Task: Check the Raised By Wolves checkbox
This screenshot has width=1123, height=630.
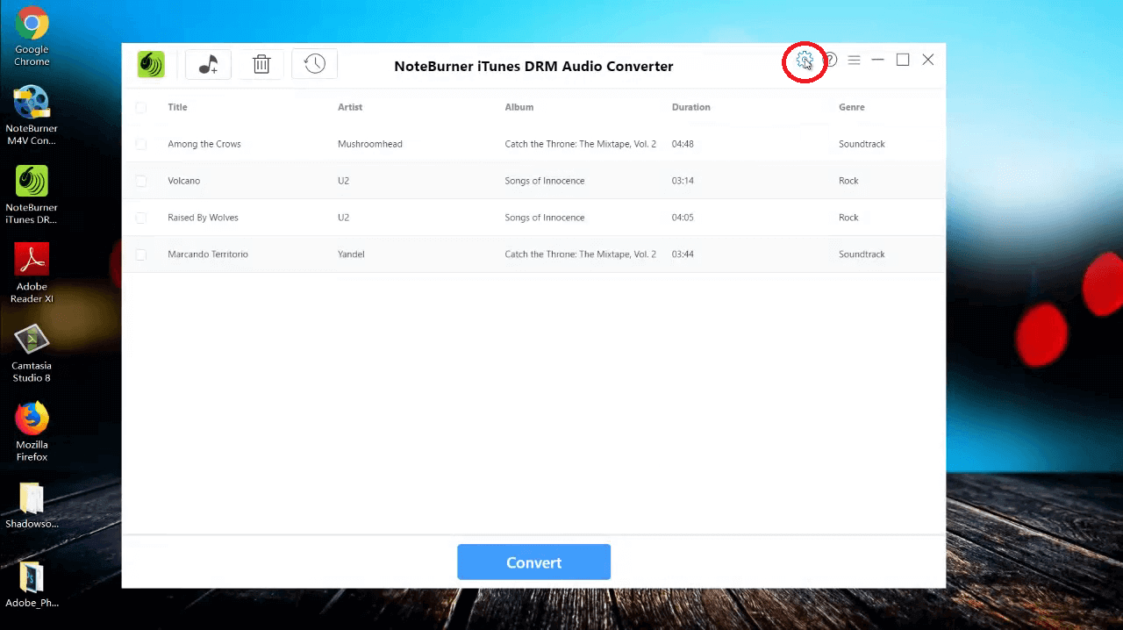Action: pyautogui.click(x=140, y=218)
